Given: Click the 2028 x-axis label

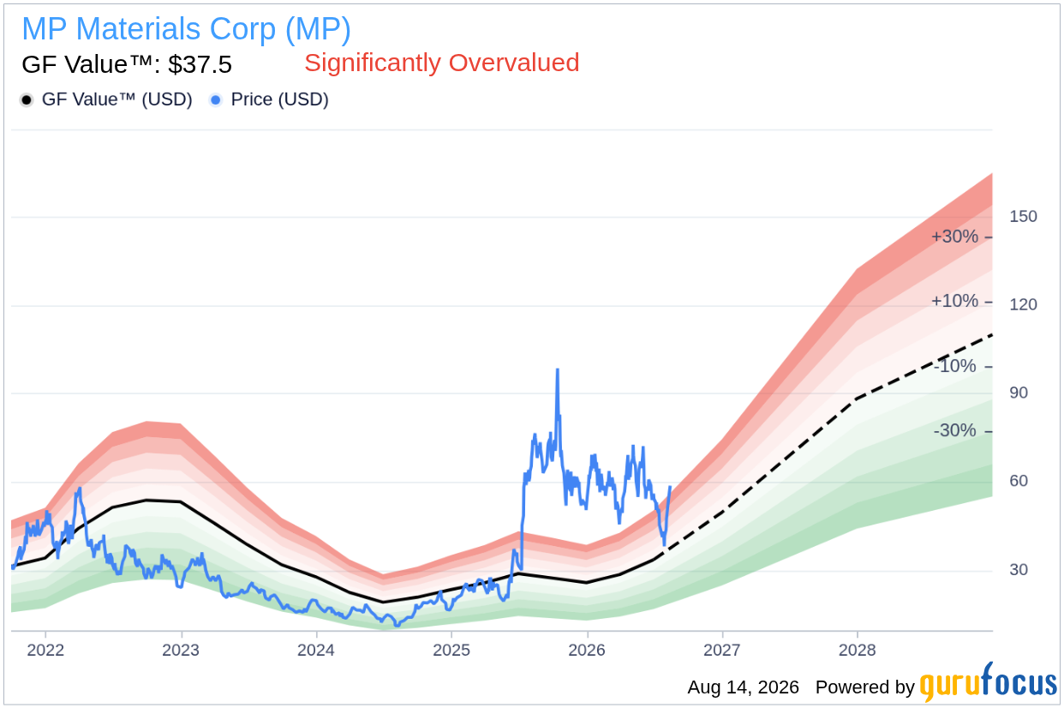Looking at the screenshot, I should [x=858, y=650].
